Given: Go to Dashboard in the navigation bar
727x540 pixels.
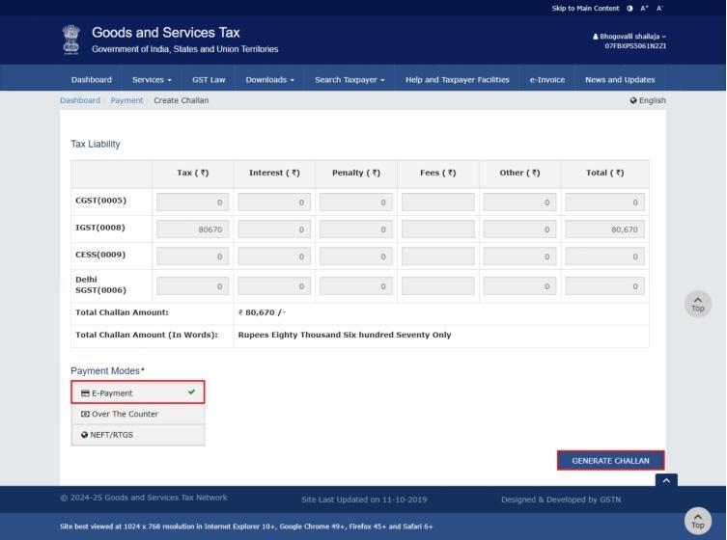Looking at the screenshot, I should tap(92, 80).
